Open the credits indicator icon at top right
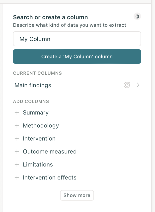The height and width of the screenshot is (212, 155). click(137, 16)
